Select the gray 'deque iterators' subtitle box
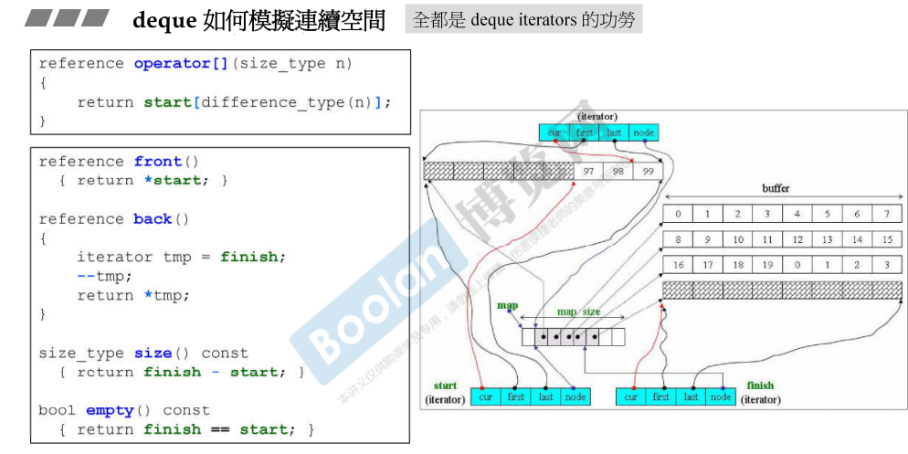908x454 pixels. point(523,19)
